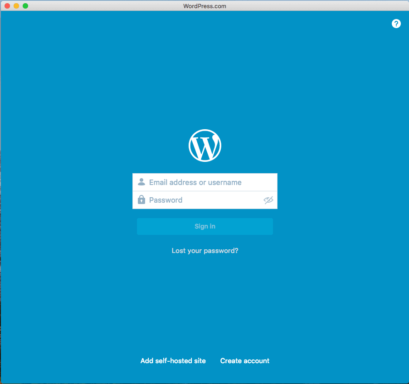Follow the Create account link

[x=245, y=361]
